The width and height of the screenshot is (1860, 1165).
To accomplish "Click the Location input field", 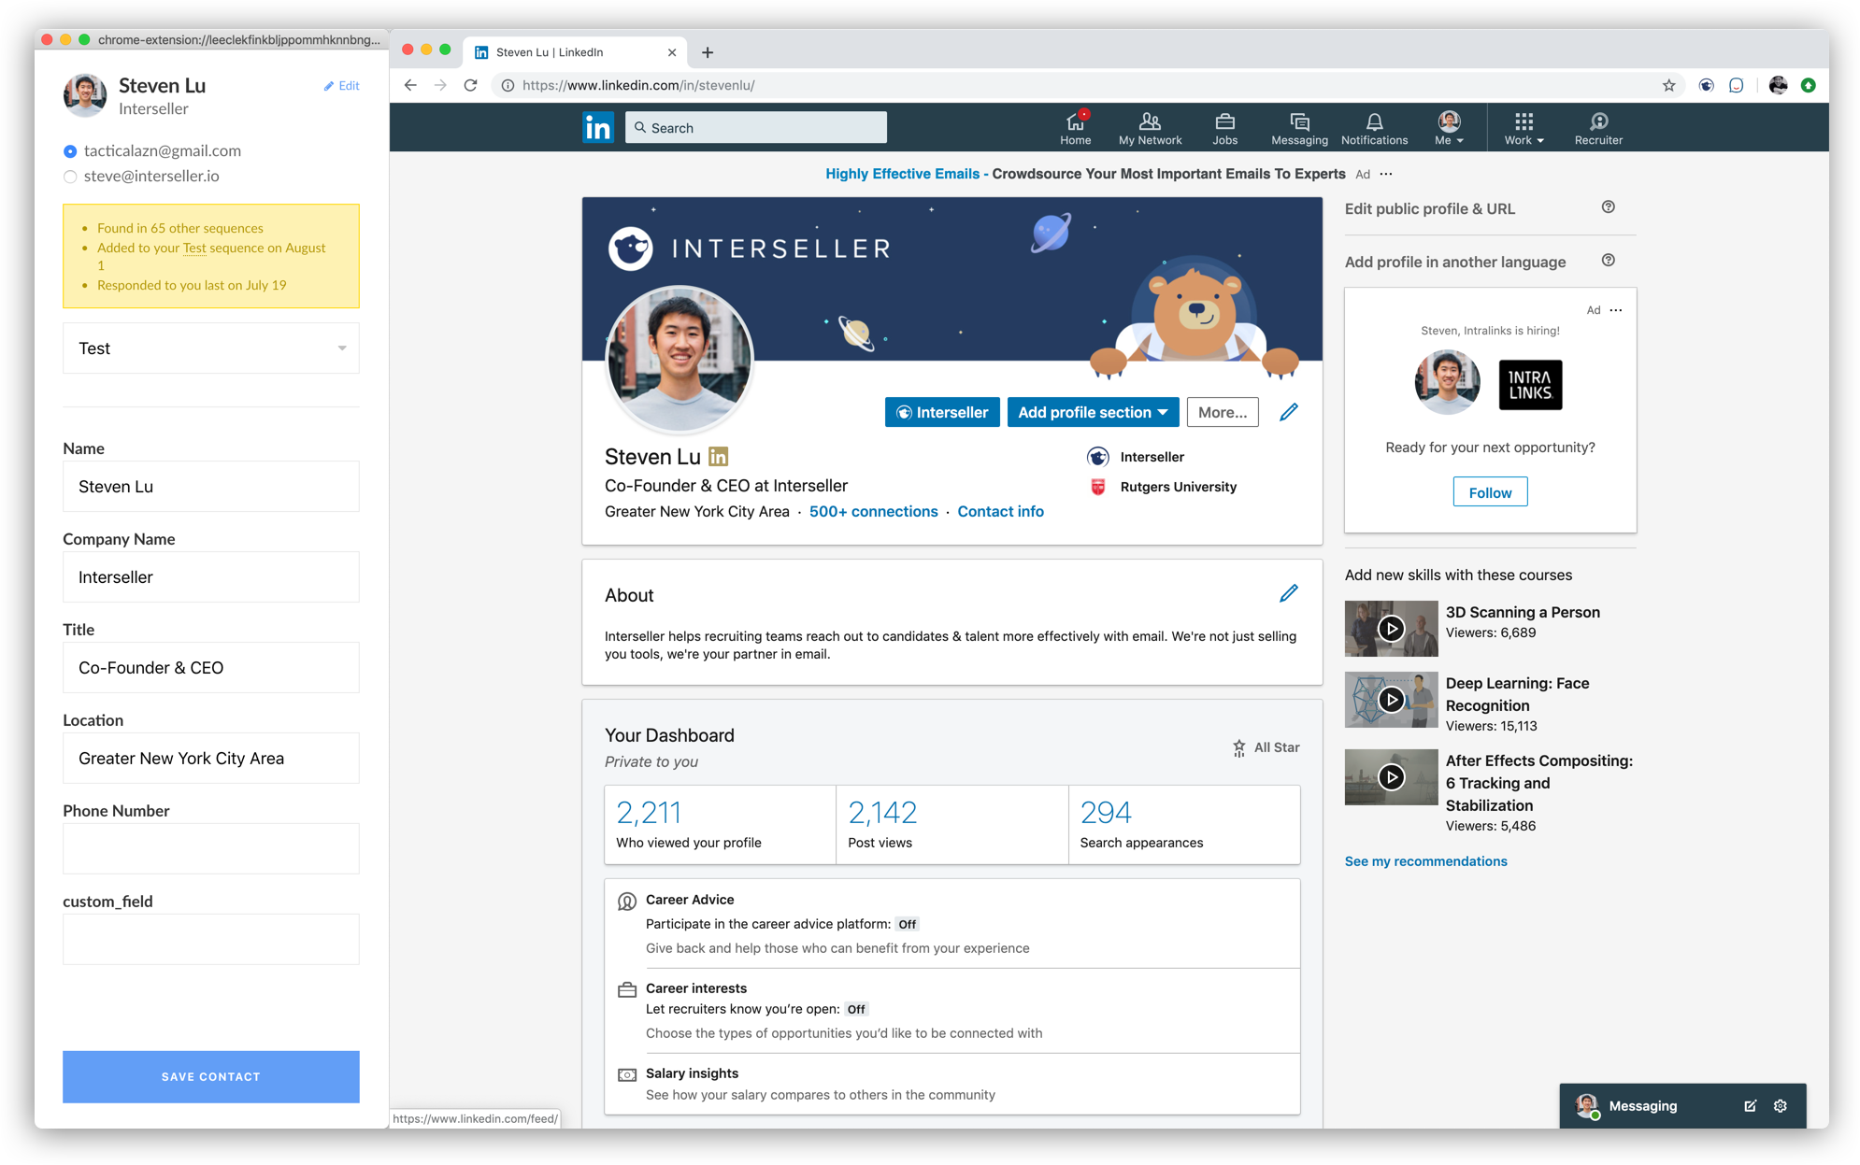I will pyautogui.click(x=211, y=759).
